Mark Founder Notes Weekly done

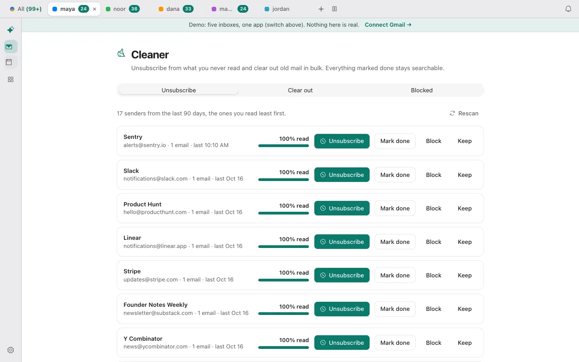click(395, 309)
